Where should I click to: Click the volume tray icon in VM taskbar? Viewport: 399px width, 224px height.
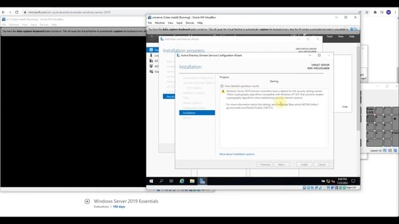point(333,181)
